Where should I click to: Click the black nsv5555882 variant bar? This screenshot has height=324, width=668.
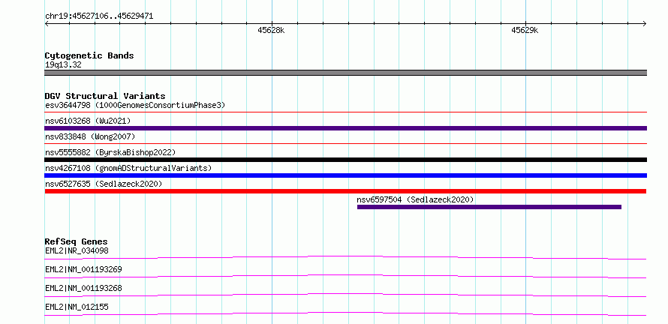click(x=345, y=160)
